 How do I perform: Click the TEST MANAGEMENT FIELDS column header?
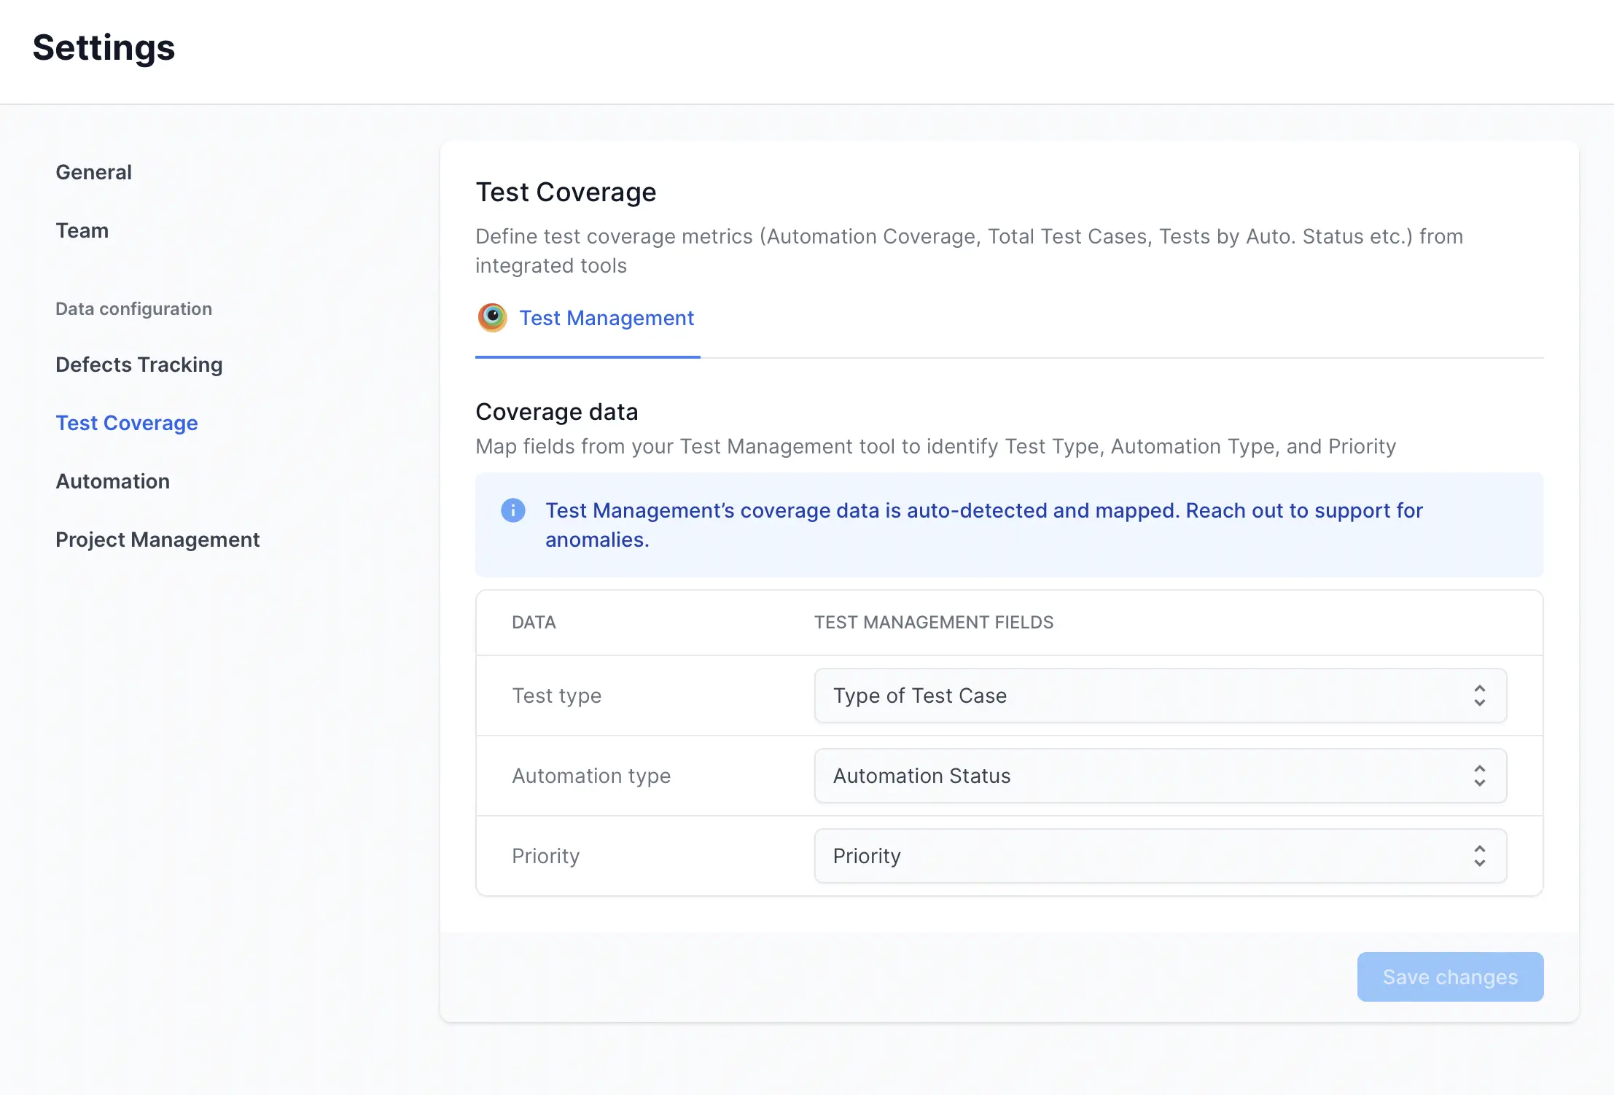[933, 622]
